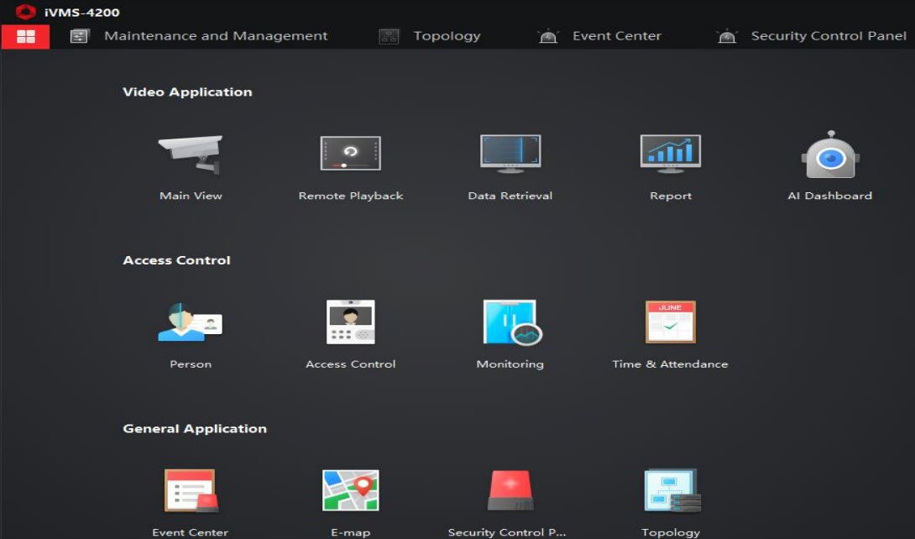Open the Topology module in General Application
The image size is (915, 539).
(x=671, y=491)
